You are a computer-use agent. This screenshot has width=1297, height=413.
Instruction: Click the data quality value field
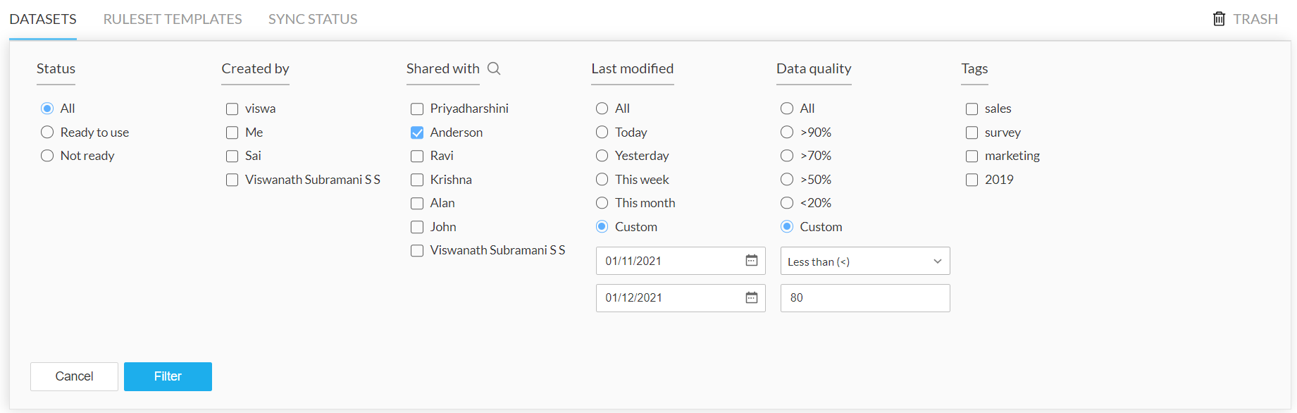tap(864, 298)
